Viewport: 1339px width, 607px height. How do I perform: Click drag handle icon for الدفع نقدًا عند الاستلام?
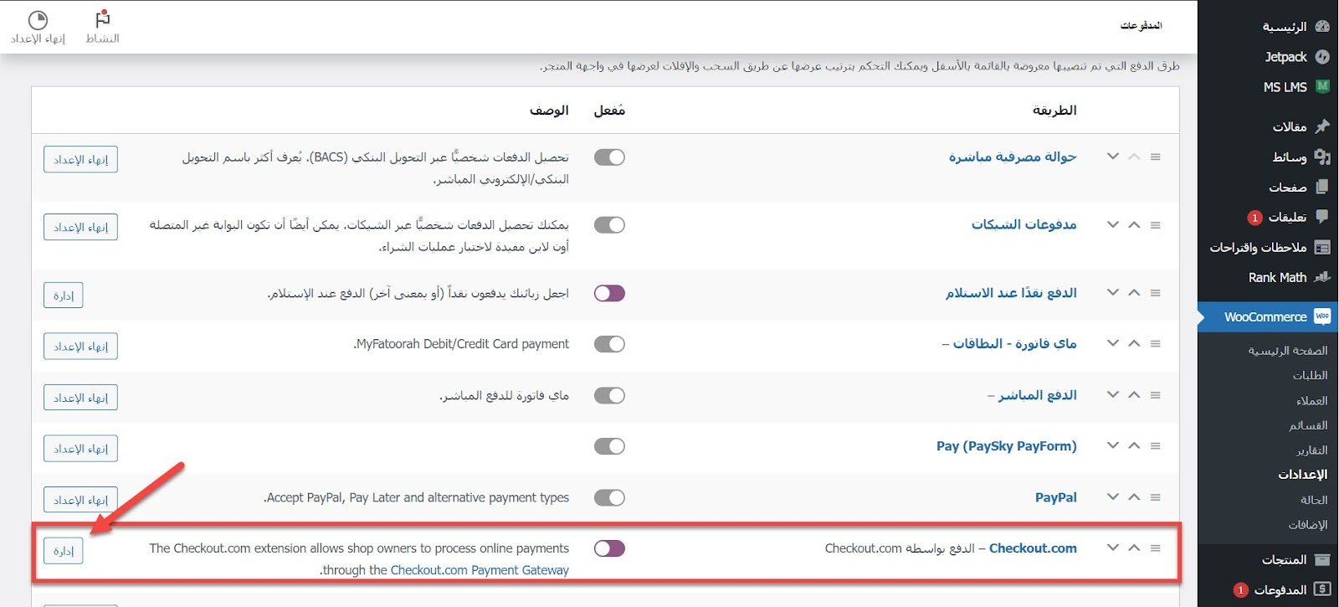coord(1155,293)
